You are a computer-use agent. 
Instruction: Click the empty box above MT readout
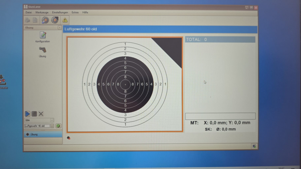point(220,116)
